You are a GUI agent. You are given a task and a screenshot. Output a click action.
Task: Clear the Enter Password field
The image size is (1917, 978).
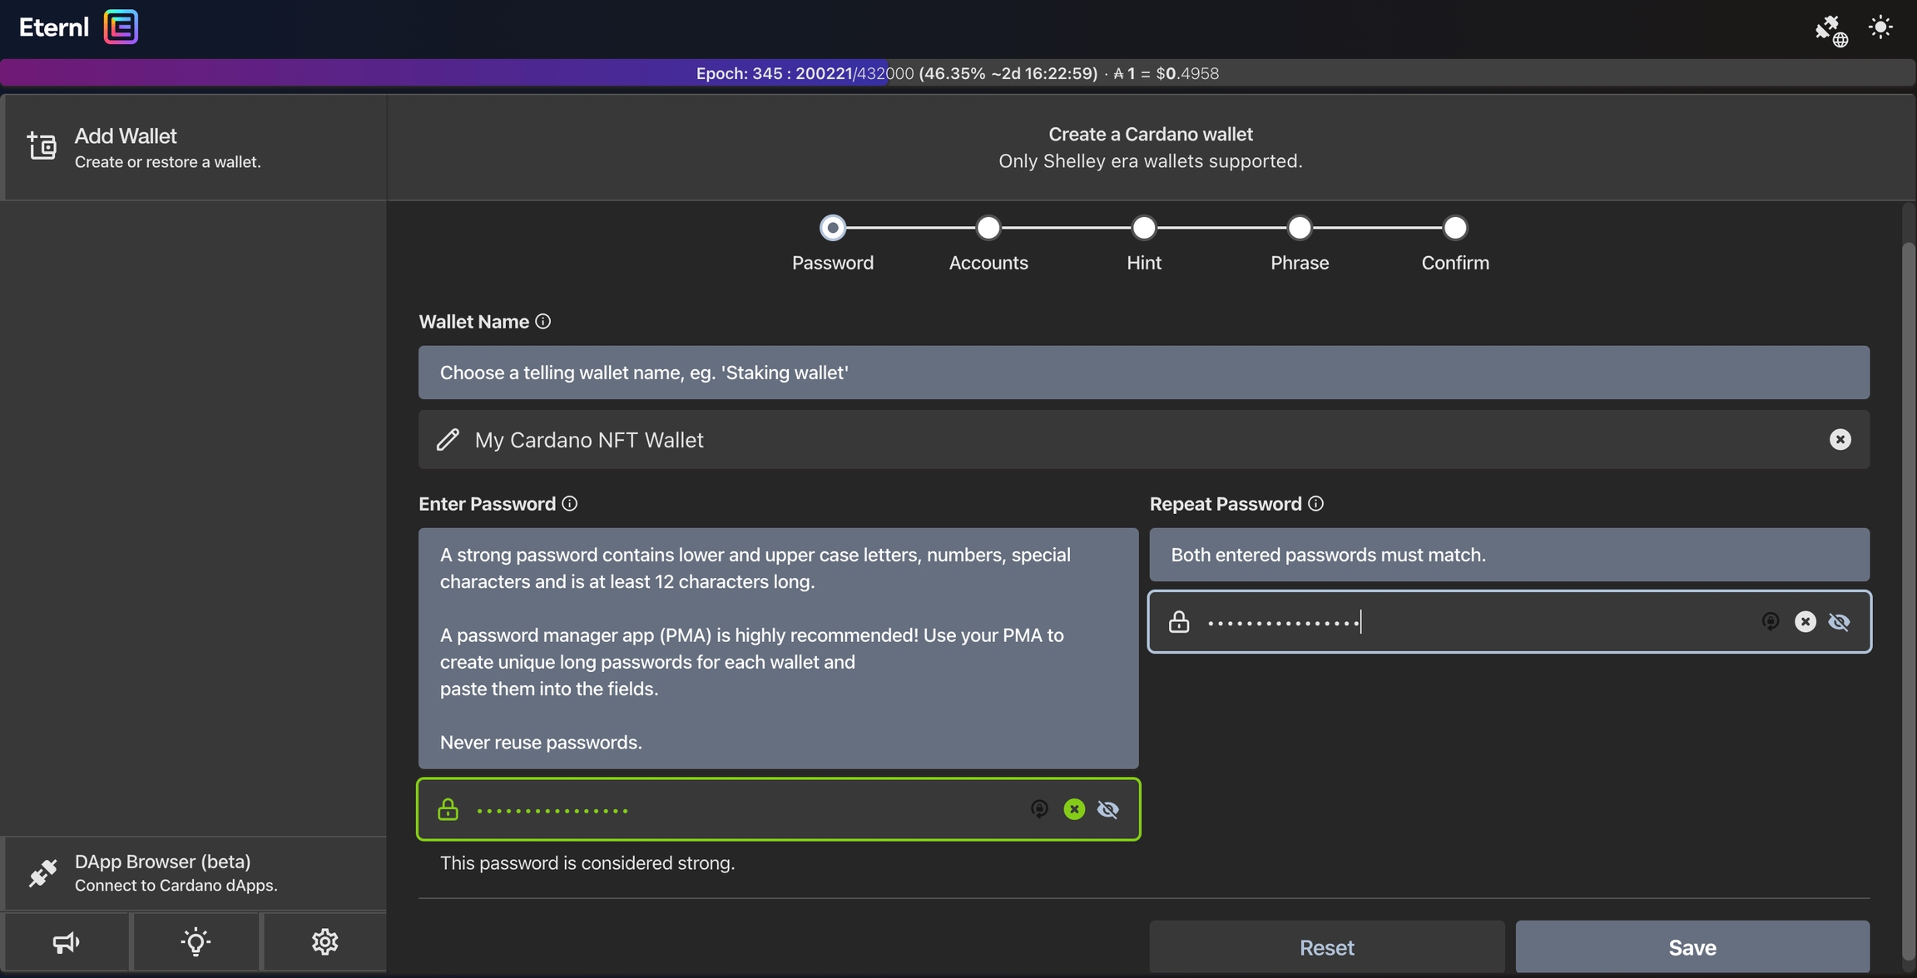point(1074,809)
